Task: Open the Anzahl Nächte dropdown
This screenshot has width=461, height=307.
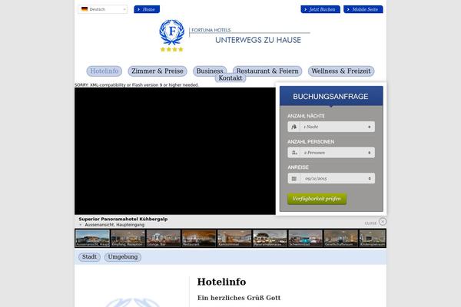Action: 331,127
